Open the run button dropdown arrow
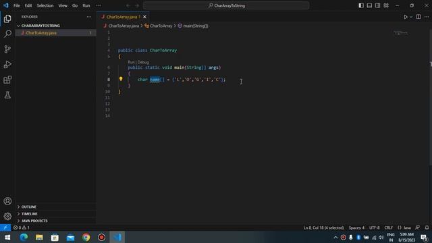This screenshot has height=243, width=432. click(x=411, y=17)
